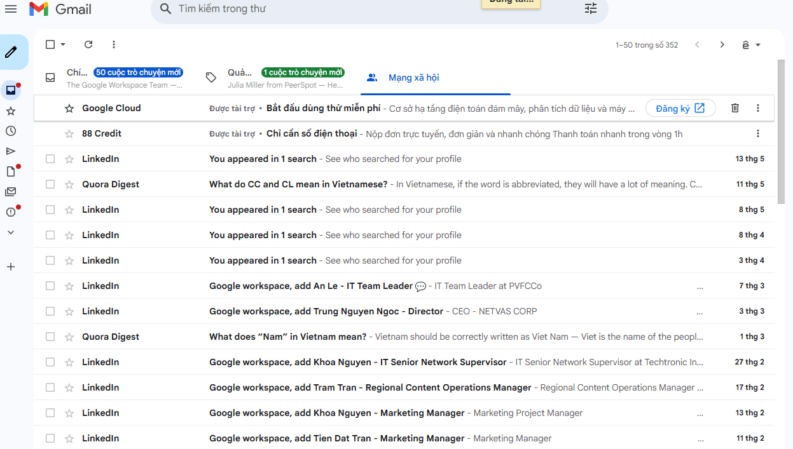Check the Trung Nguyen Ngoc Director email
Screen dimensions: 793x449
(x=50, y=311)
